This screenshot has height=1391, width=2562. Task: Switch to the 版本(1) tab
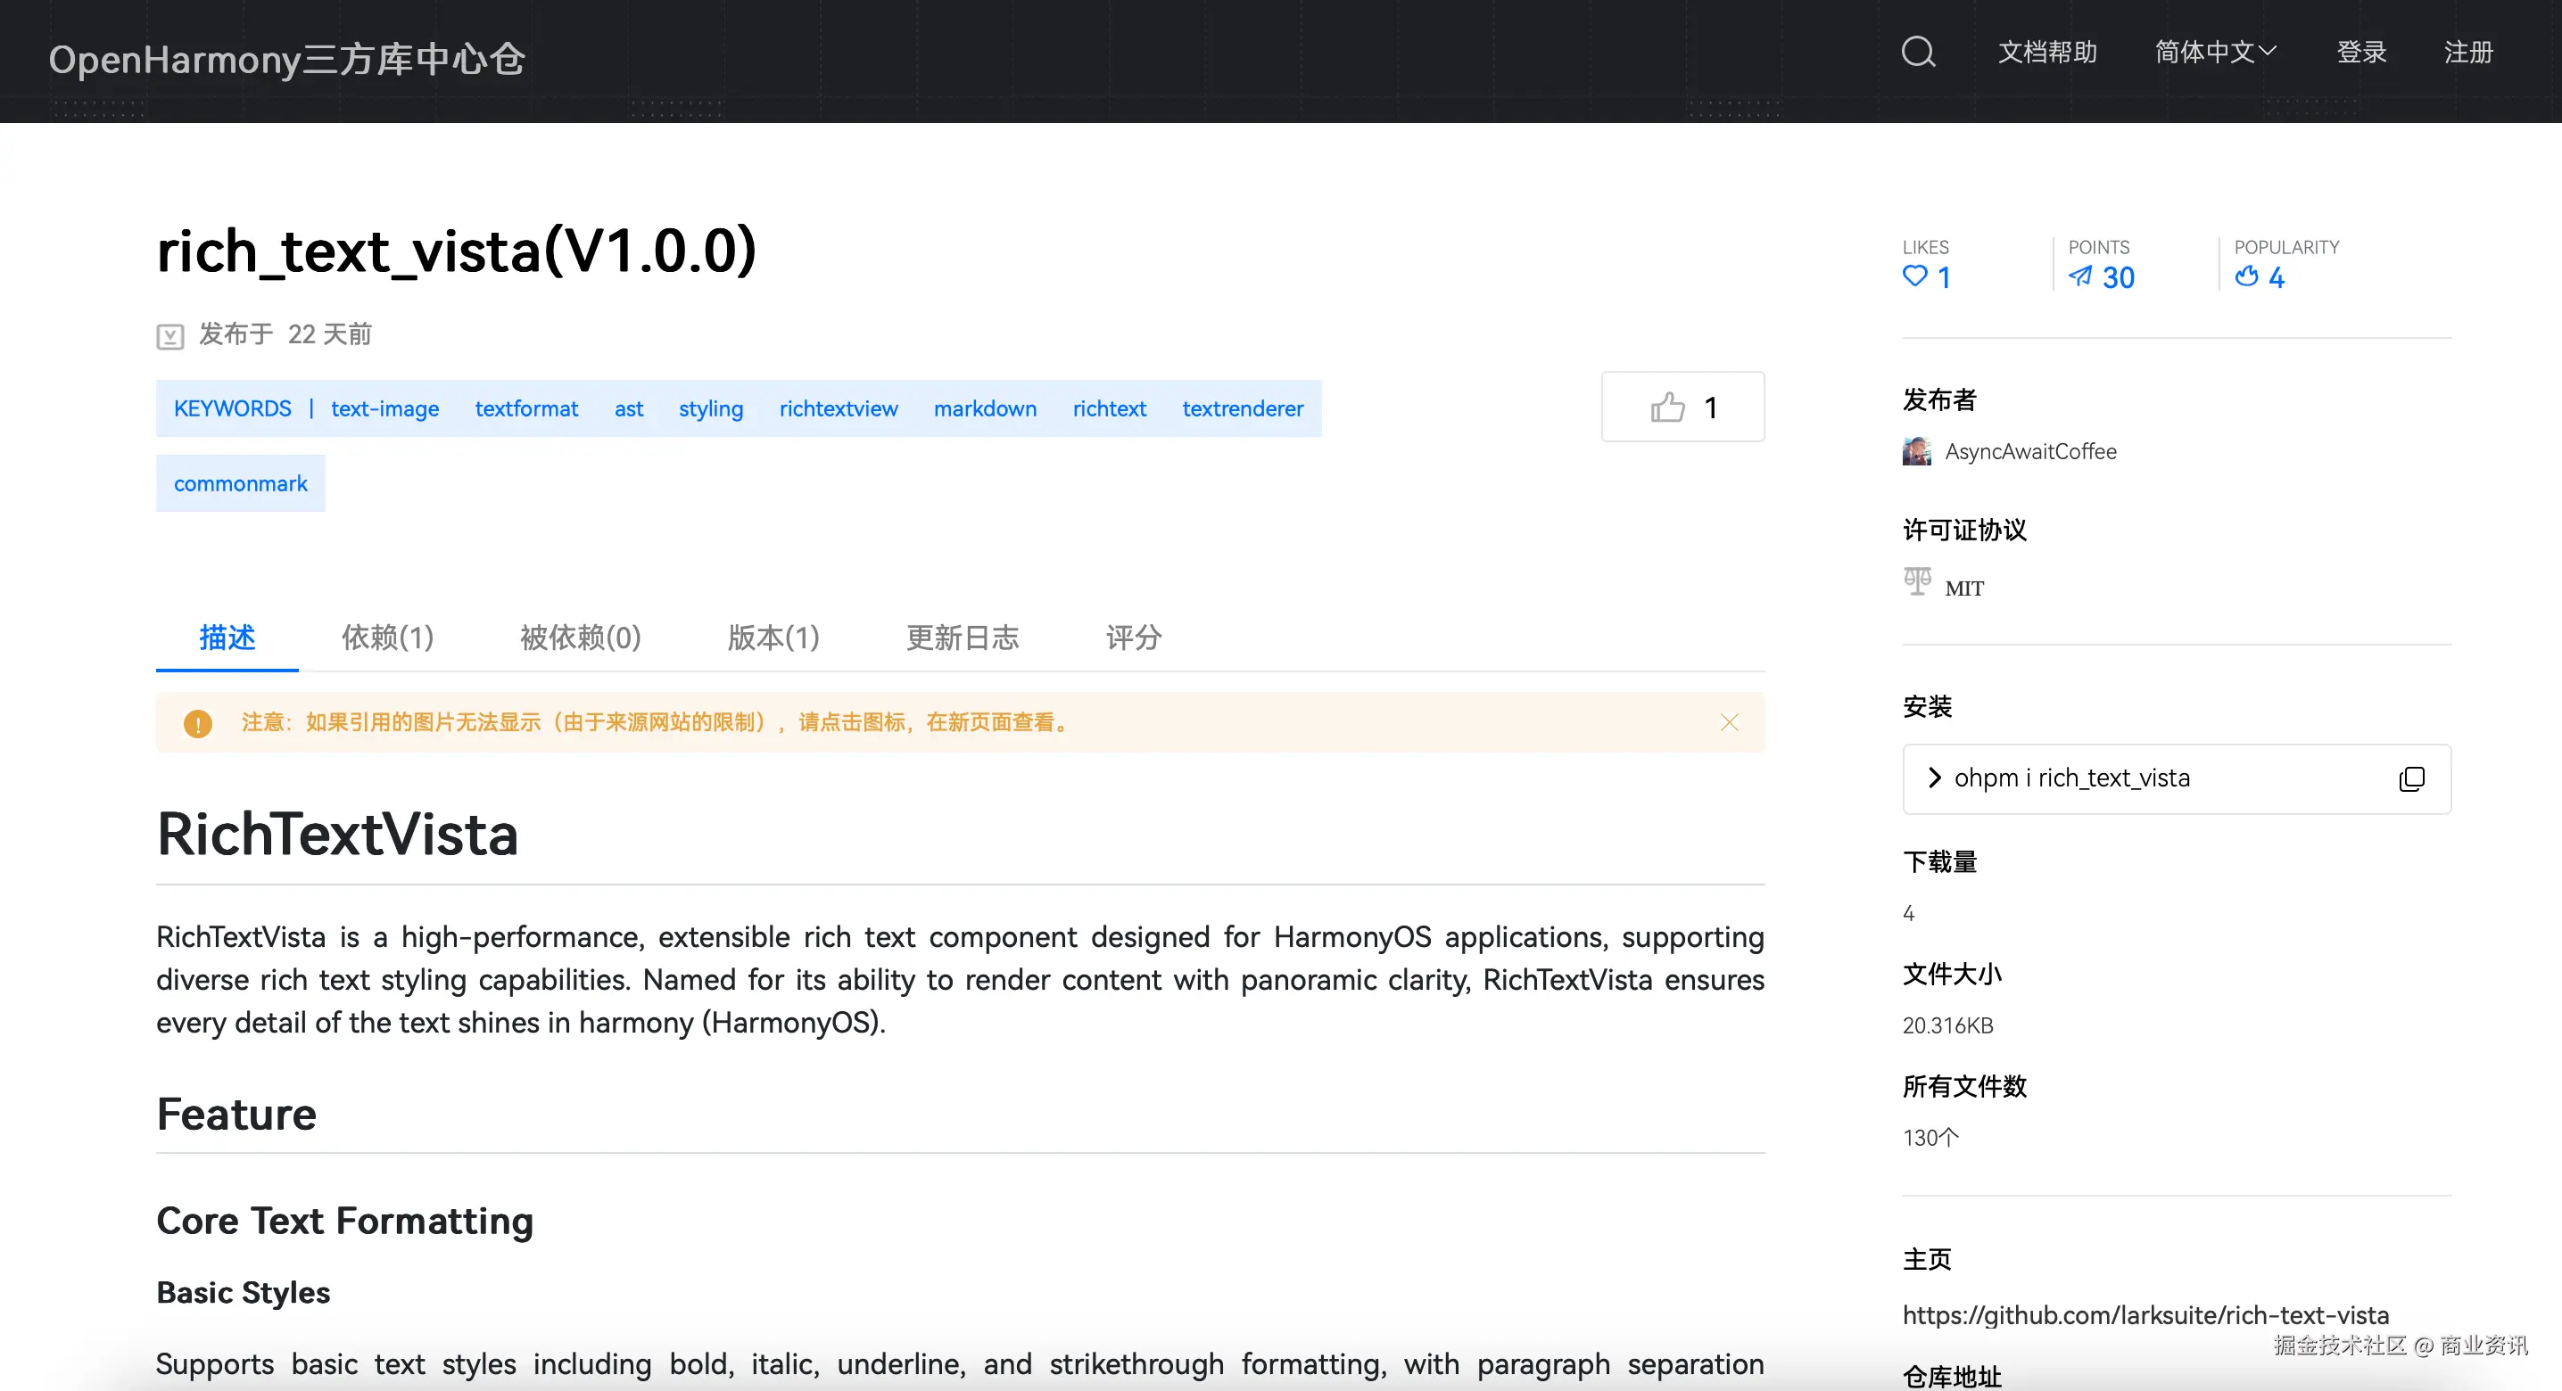click(x=773, y=638)
